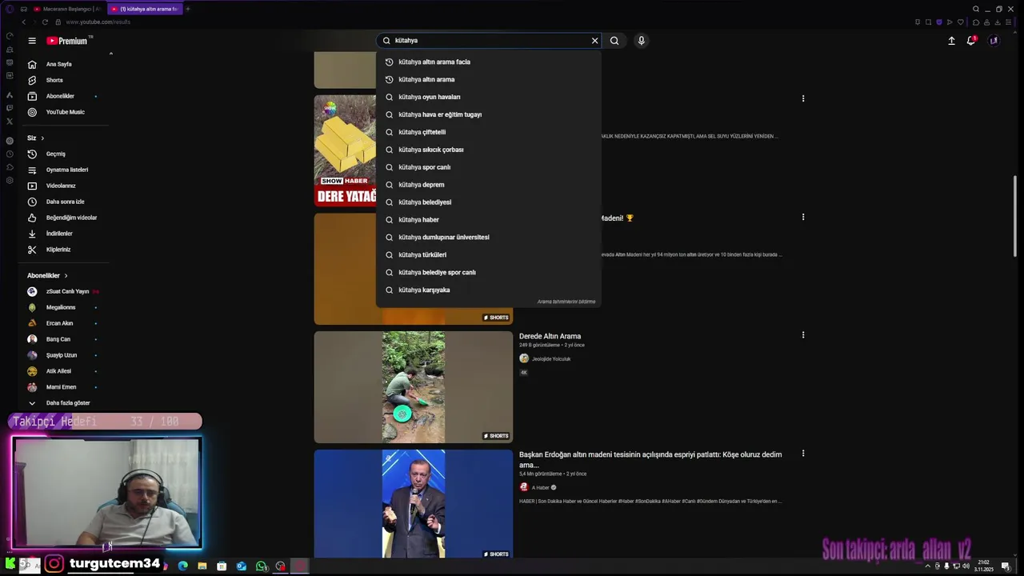
Task: Choose suggestion kütahya çiftetelli
Action: click(488, 132)
